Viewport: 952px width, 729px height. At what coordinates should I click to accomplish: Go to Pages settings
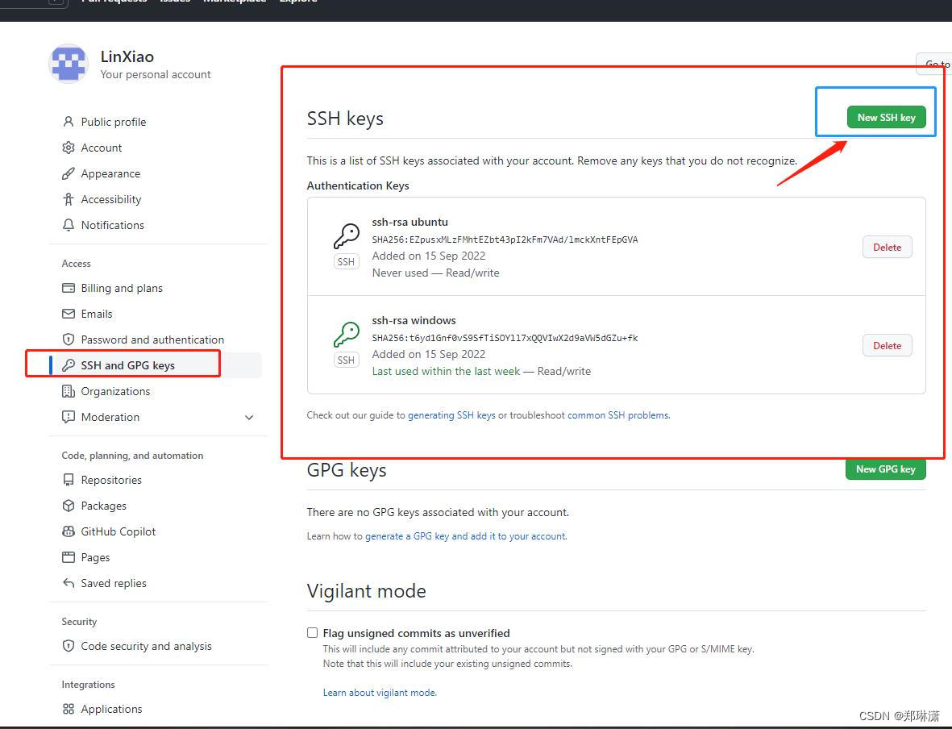tap(95, 557)
